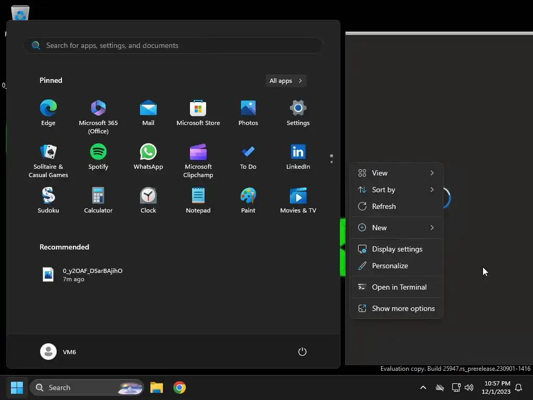Expand the New submenu
Screen dimensions: 533x400
point(397,228)
